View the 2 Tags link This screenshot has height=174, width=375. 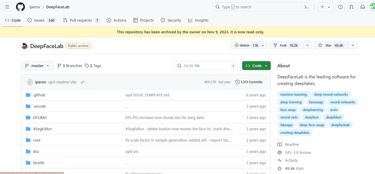pos(93,66)
